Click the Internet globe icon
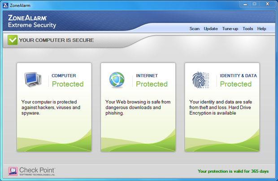278x181 pixels. [x=117, y=80]
